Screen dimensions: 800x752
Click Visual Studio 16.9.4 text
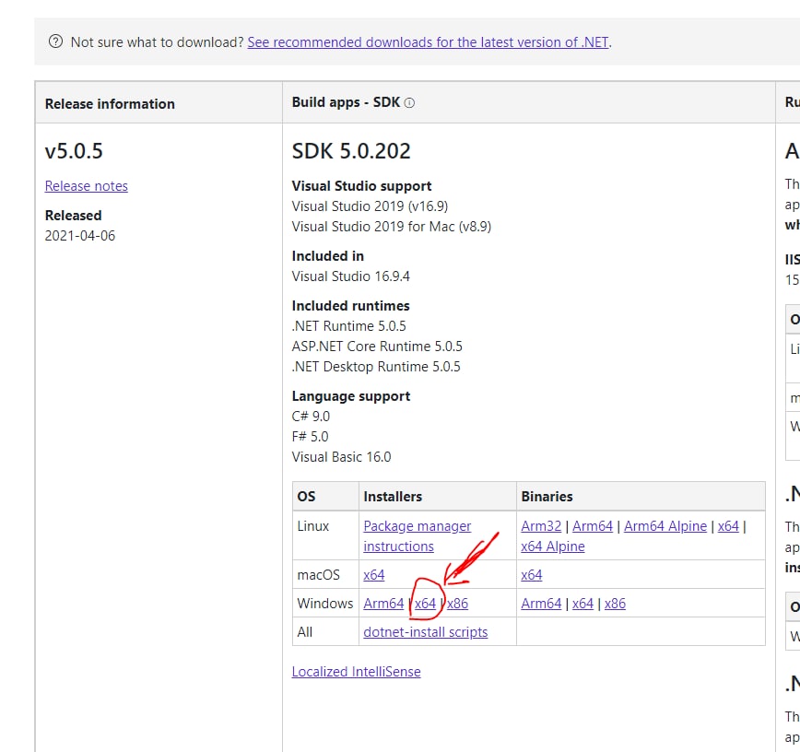(350, 276)
